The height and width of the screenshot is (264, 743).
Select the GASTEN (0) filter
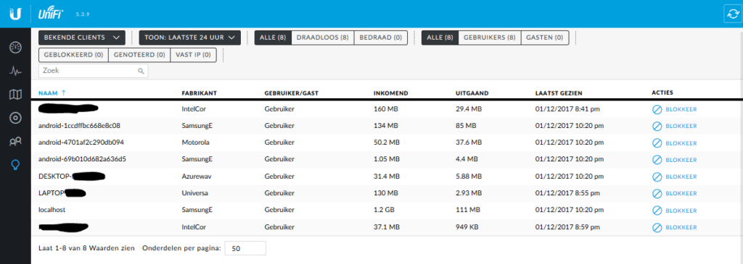coord(544,38)
